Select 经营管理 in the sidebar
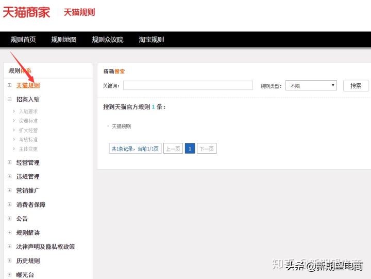Image resolution: width=371 pixels, height=279 pixels. [x=28, y=162]
